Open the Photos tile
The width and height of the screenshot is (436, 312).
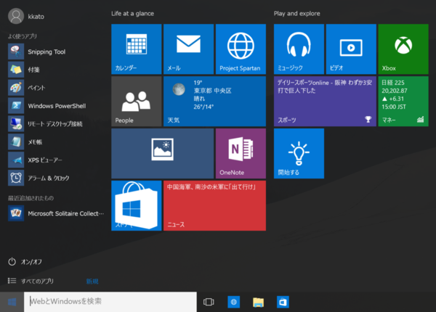[x=162, y=154]
